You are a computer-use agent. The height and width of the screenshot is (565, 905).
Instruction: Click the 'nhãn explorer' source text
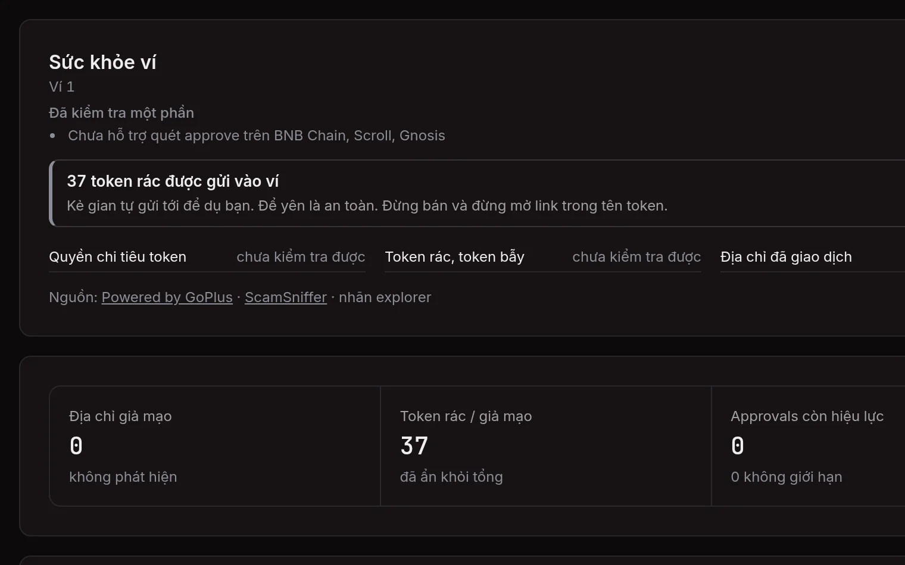(385, 297)
